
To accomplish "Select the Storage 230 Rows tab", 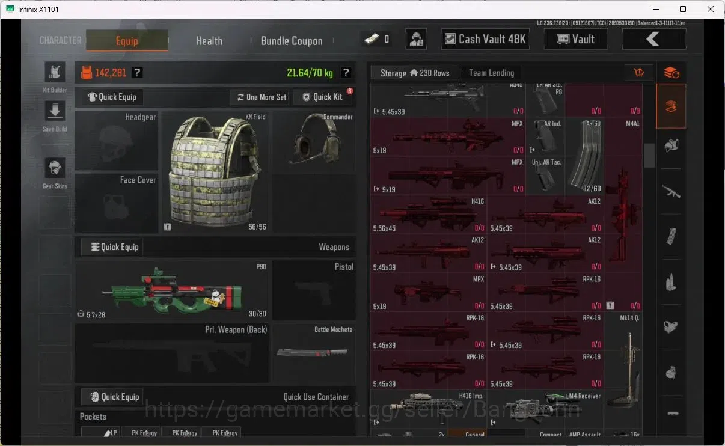I will (415, 73).
